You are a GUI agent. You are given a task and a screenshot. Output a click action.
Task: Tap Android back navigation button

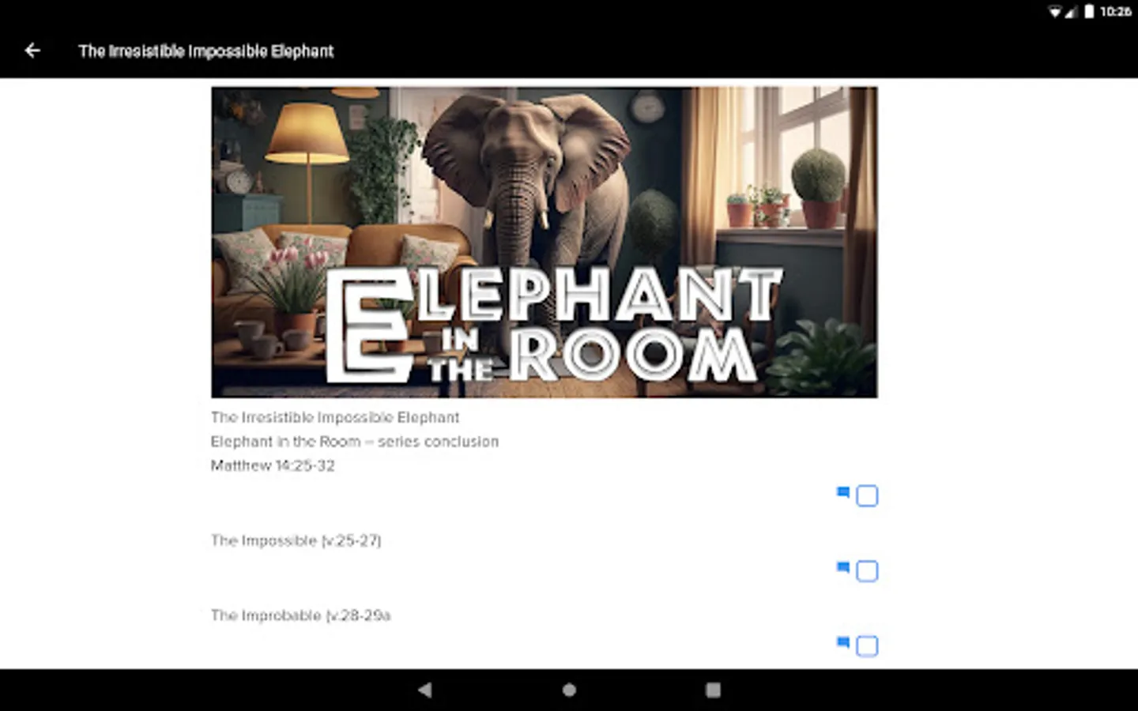(424, 690)
